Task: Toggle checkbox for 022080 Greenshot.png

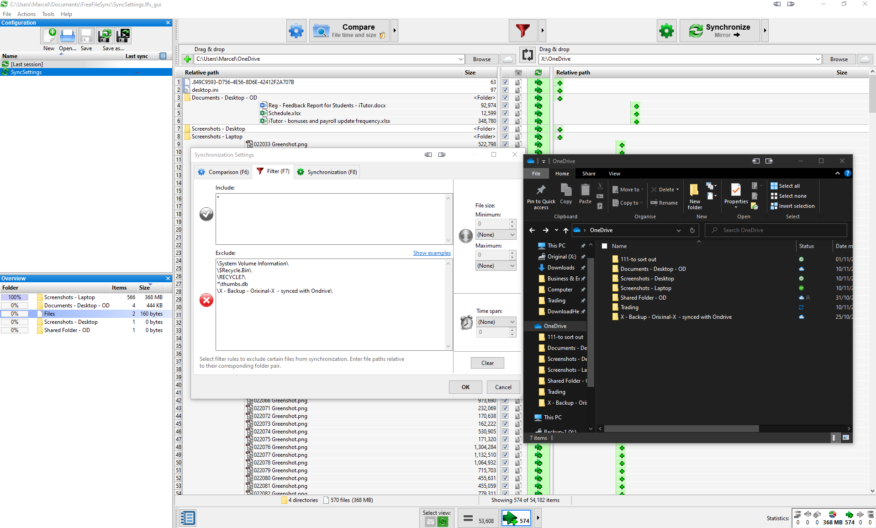Action: coord(505,478)
